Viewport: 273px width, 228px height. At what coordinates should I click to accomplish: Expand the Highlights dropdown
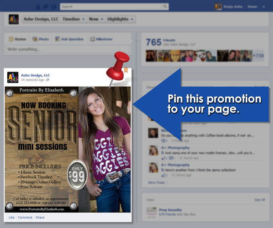coord(120,19)
